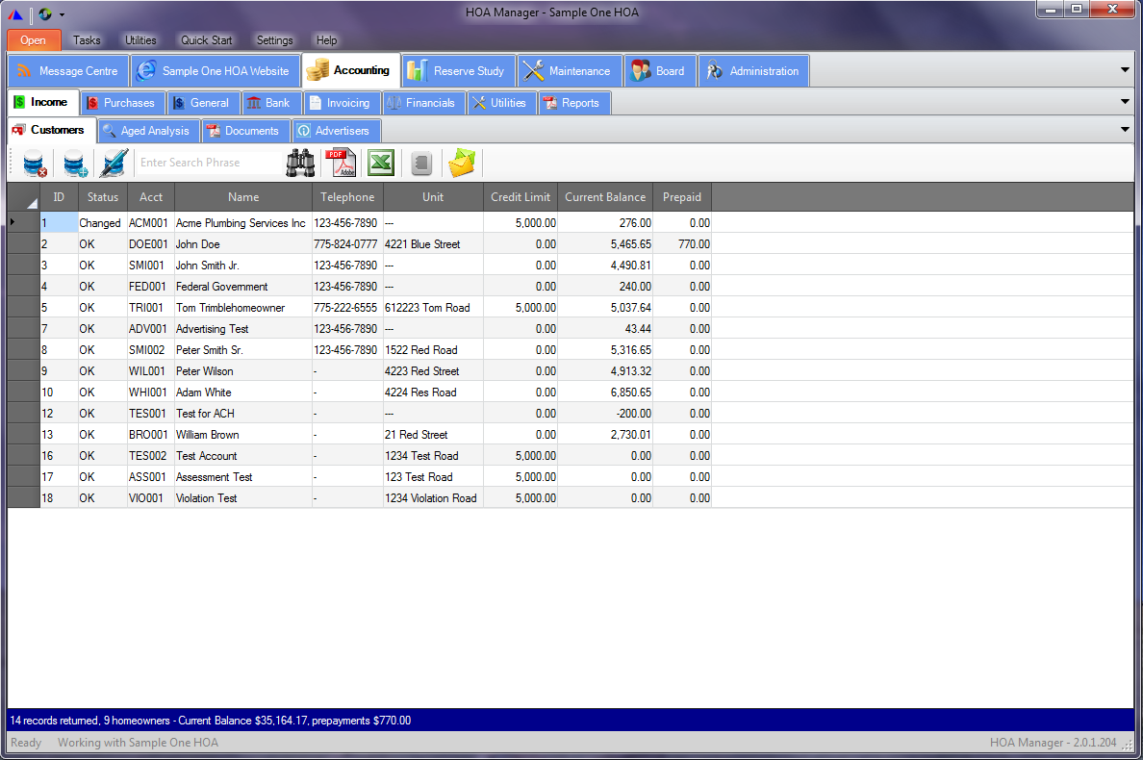The image size is (1143, 760).
Task: Export the customer list to PDF
Action: point(341,163)
